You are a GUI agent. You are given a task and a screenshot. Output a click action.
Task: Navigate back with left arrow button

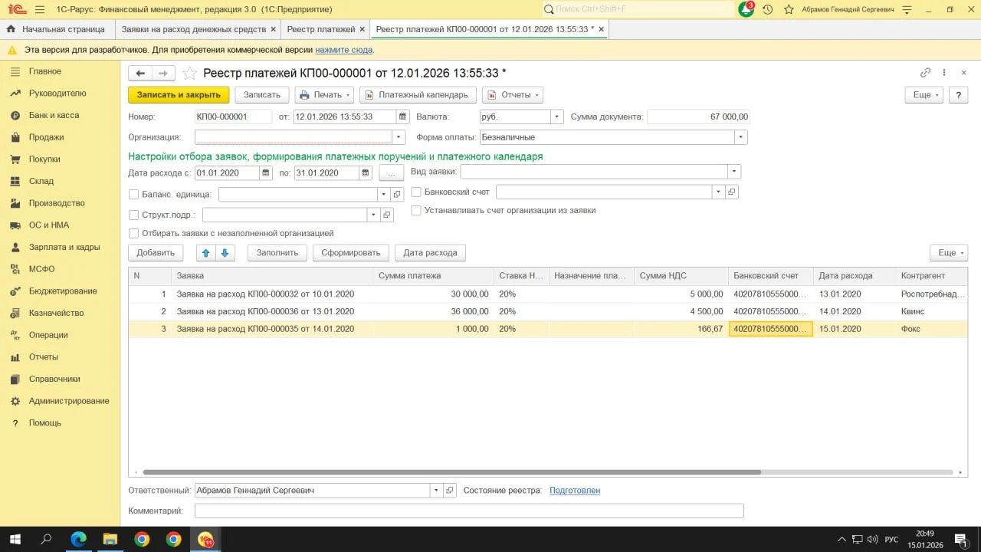[140, 74]
